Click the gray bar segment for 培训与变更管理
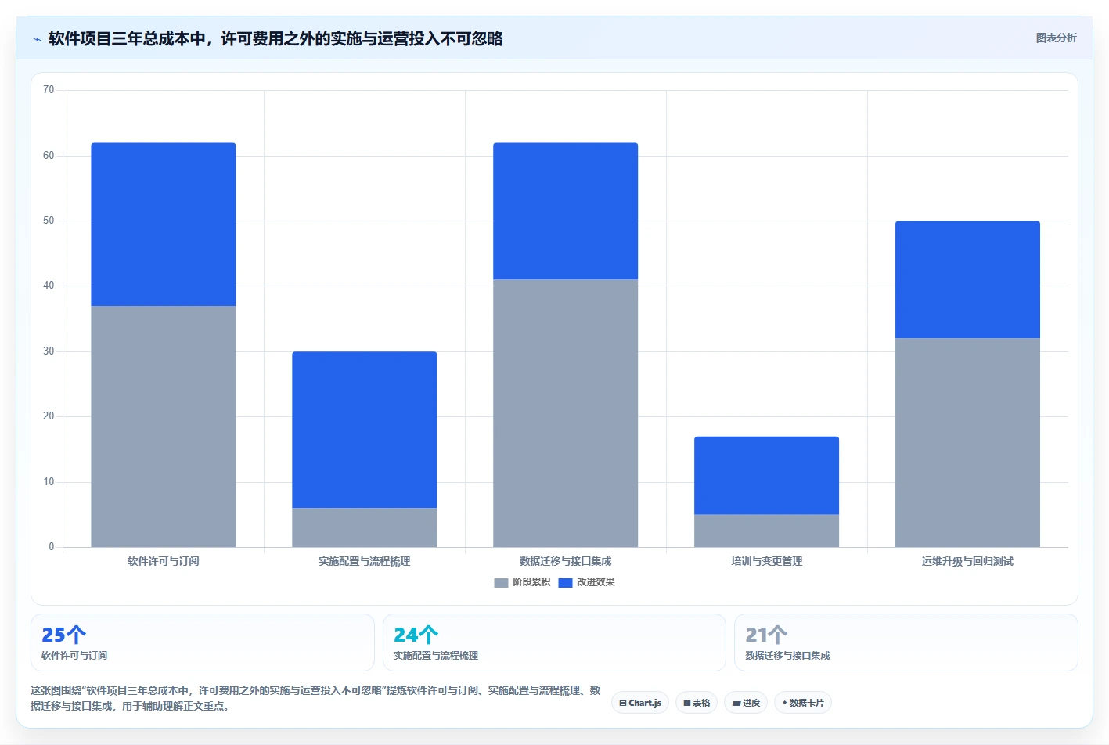This screenshot has width=1109, height=745. click(x=767, y=531)
